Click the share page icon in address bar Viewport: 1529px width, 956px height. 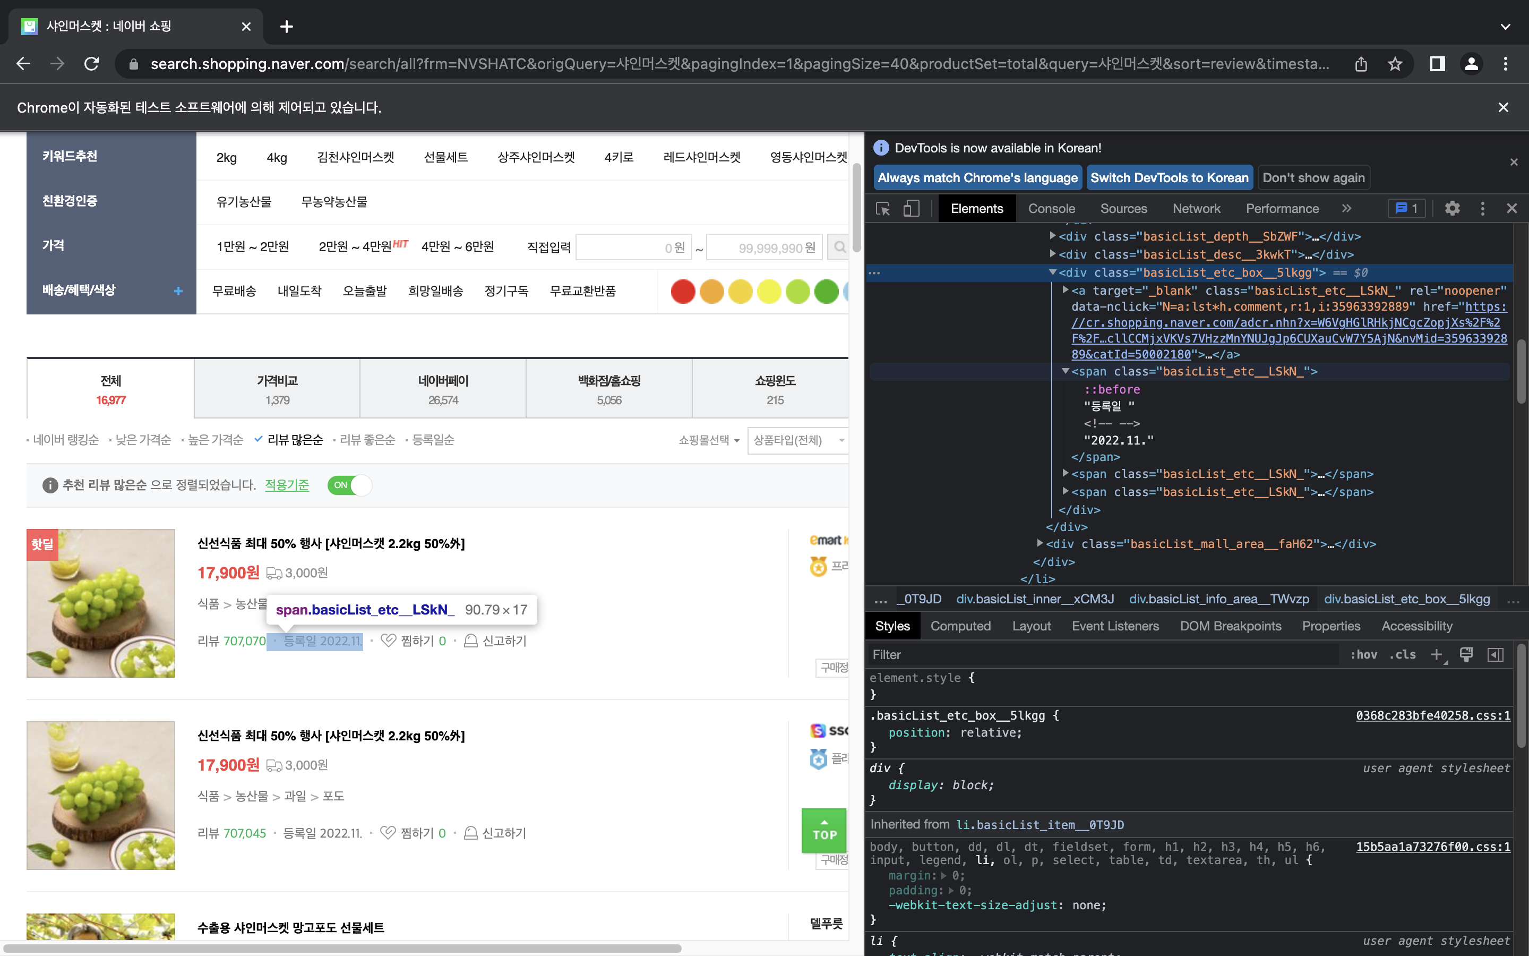pyautogui.click(x=1361, y=64)
